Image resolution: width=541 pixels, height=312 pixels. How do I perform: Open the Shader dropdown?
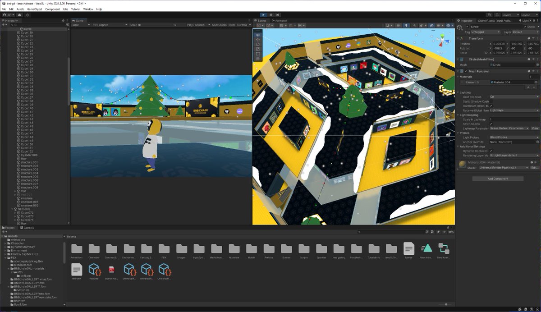coord(503,168)
